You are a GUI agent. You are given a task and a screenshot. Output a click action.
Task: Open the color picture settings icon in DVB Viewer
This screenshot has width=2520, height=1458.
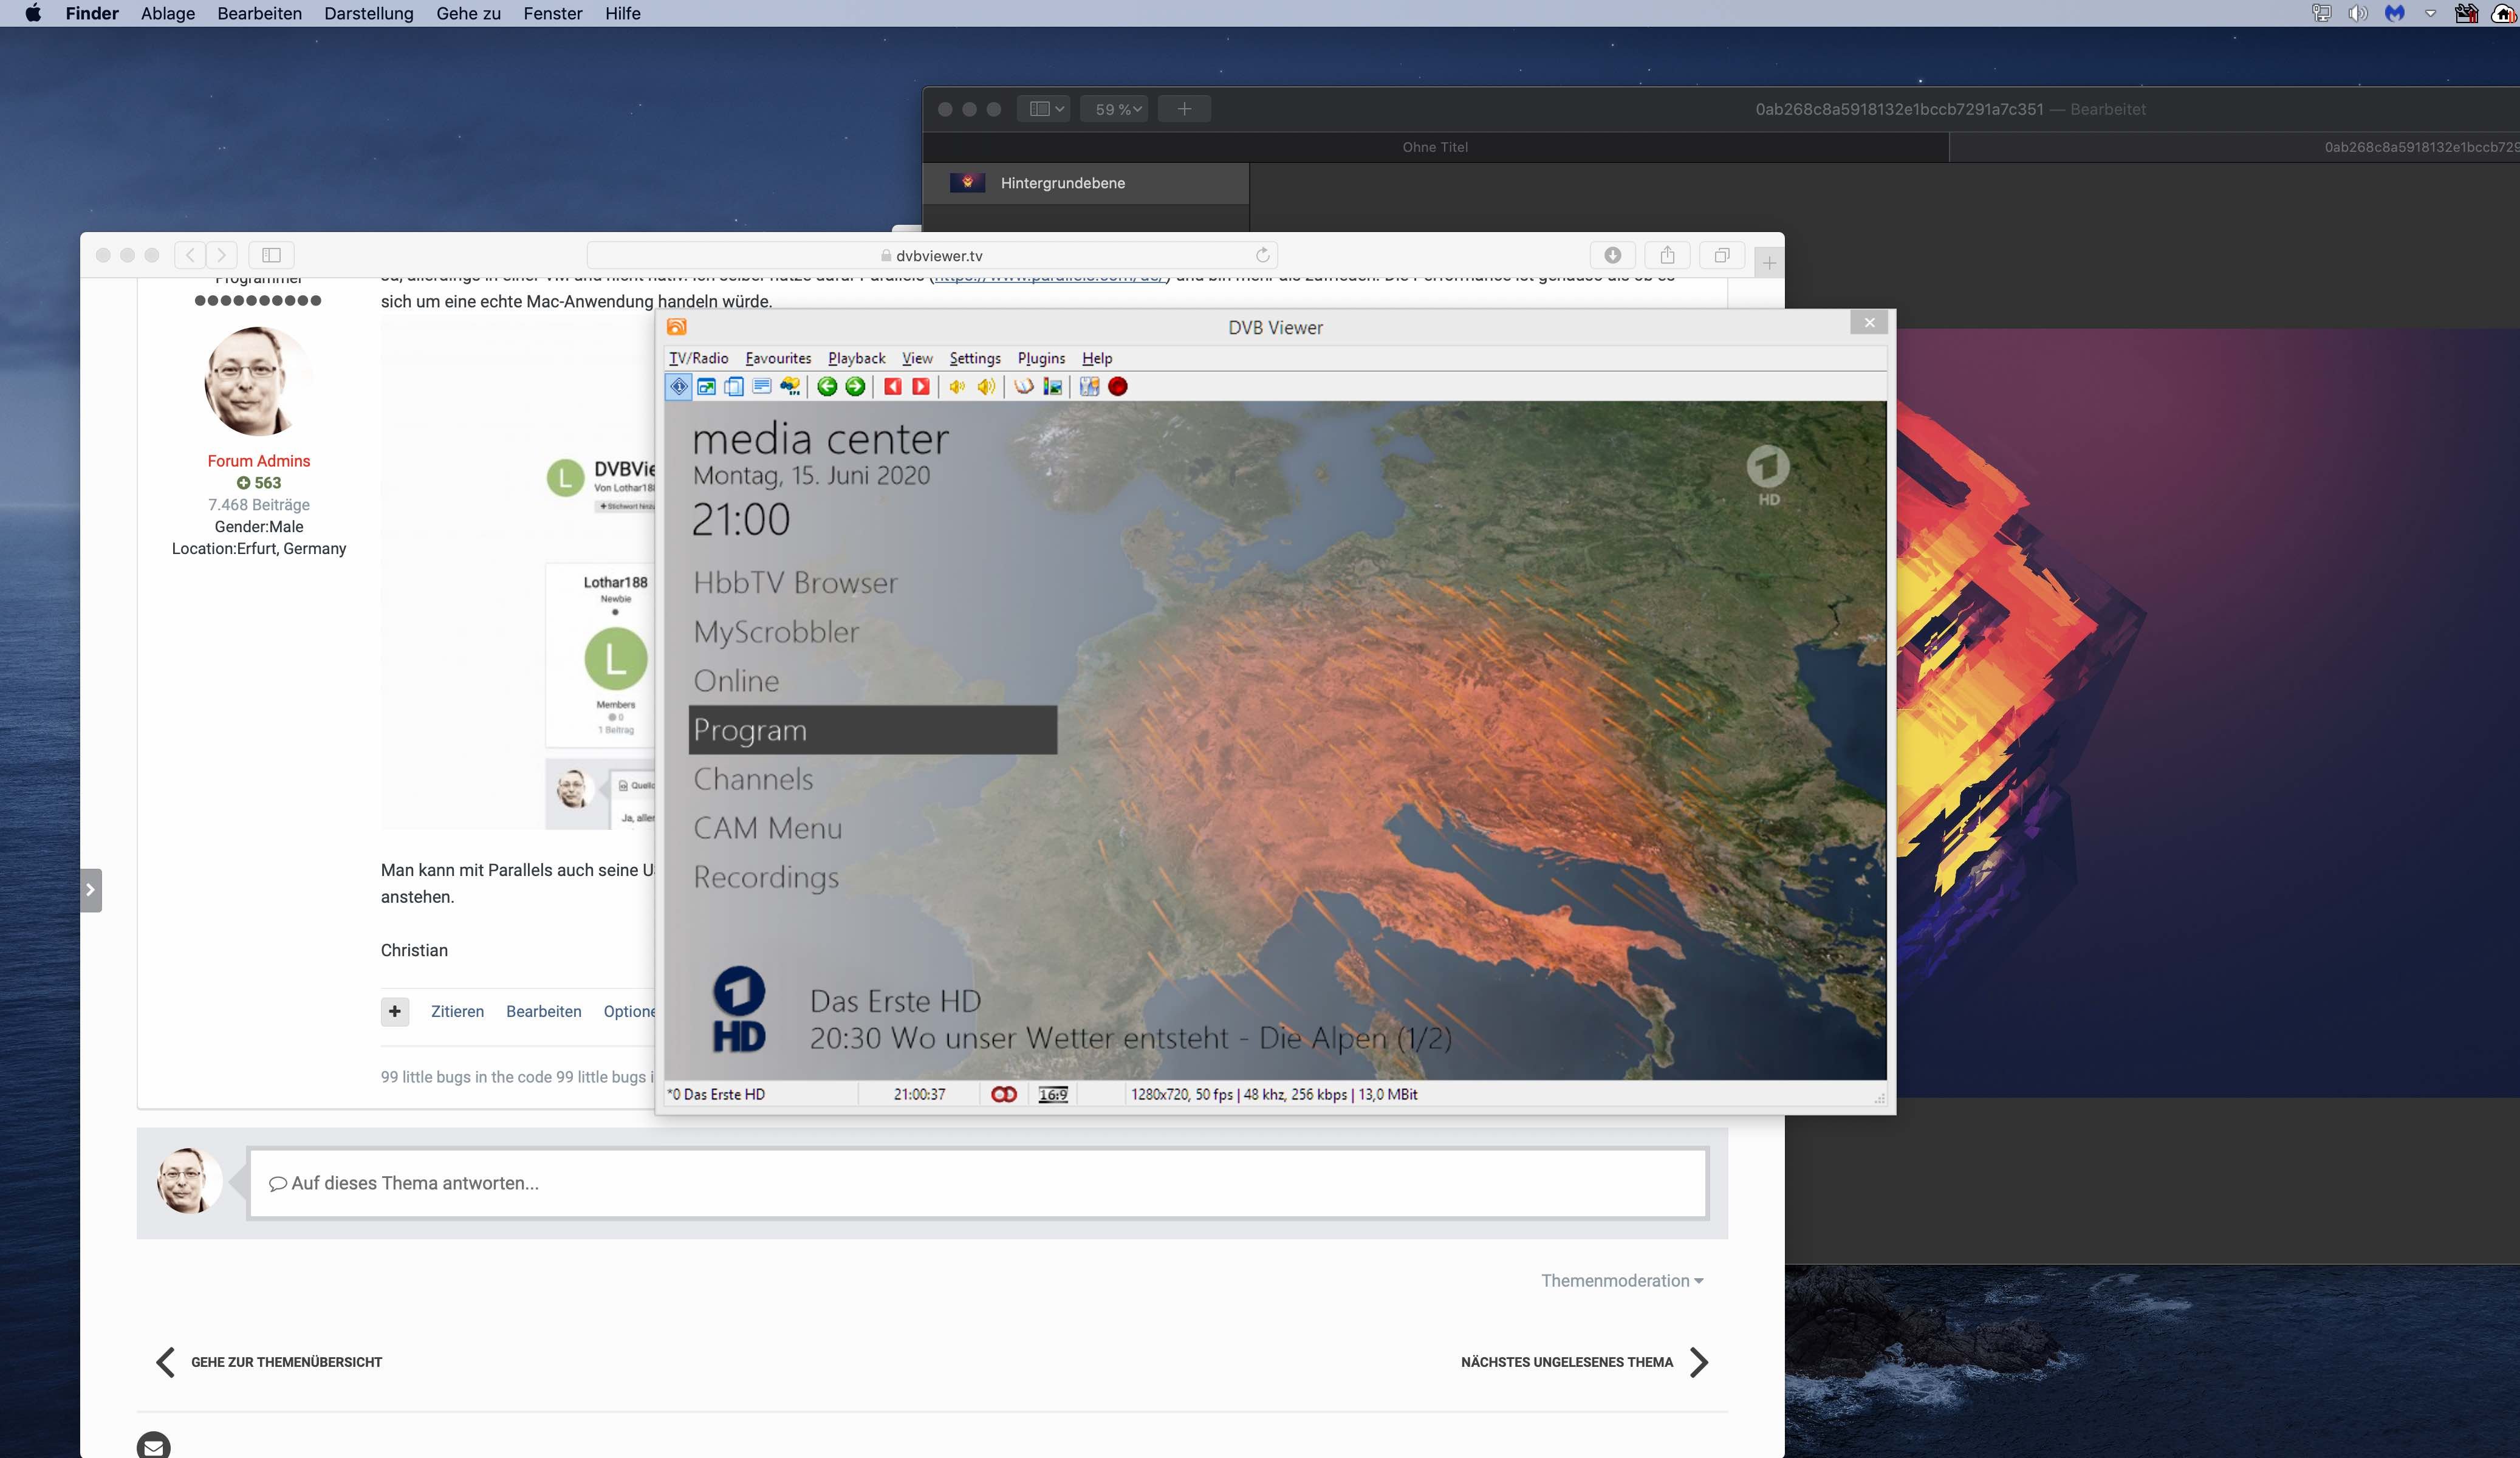point(1053,387)
